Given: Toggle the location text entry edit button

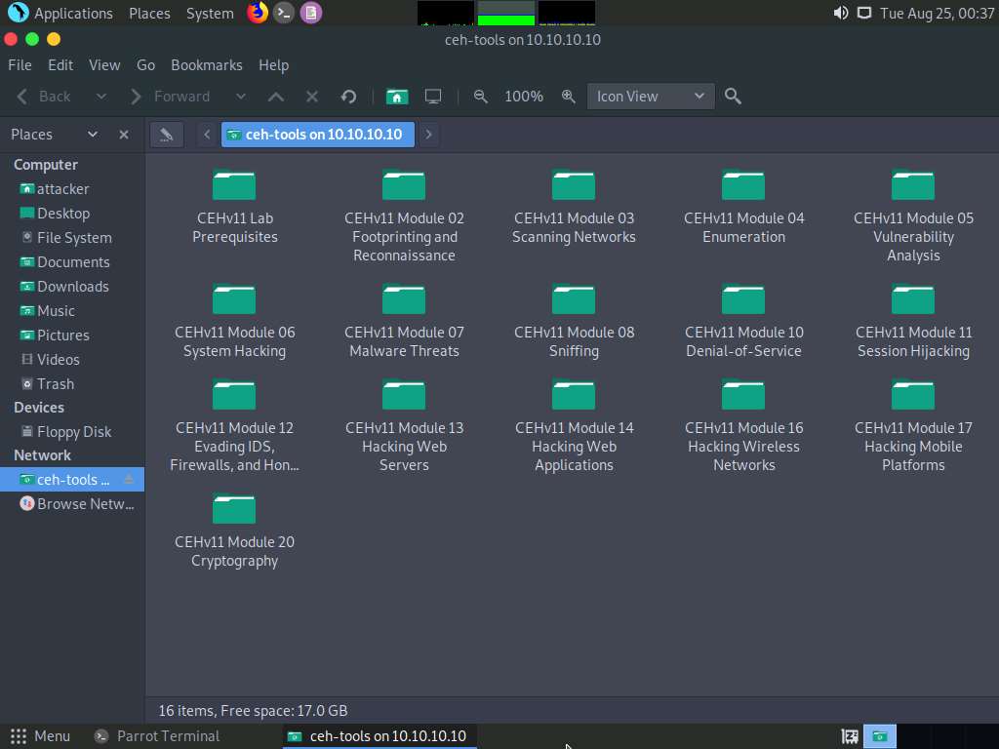Looking at the screenshot, I should 167,135.
